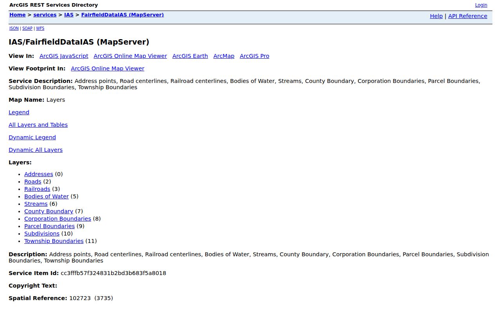
Task: View the service in ArcGIS Pro
Action: [x=254, y=56]
